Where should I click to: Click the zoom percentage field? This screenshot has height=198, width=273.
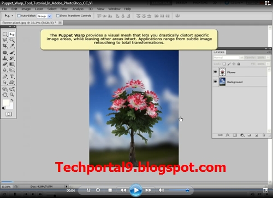pos(6,187)
